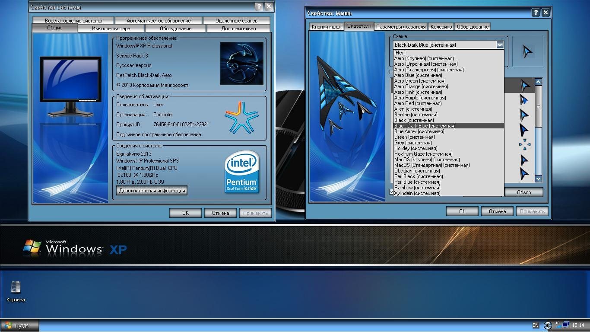
Task: Open the Колесико tab
Action: tap(441, 27)
